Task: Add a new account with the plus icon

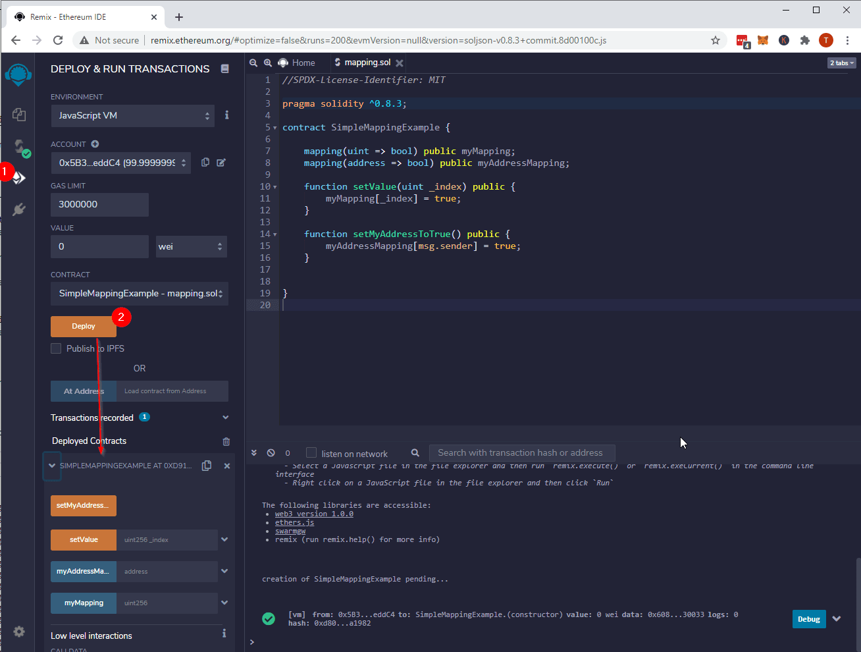Action: point(95,144)
